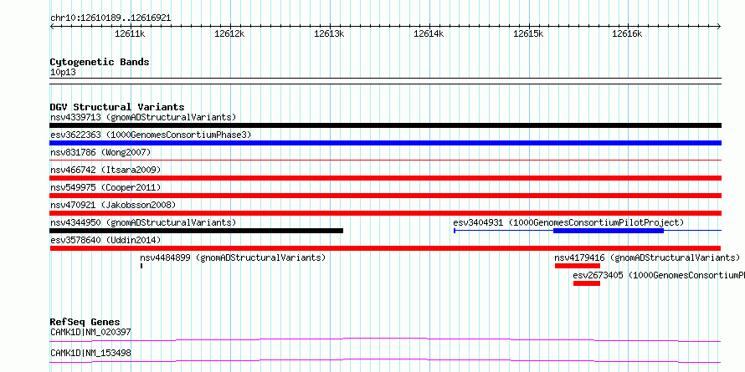Screen dimensions: 745x372
Task: Click the 12613k ruler tick label
Action: tap(329, 33)
